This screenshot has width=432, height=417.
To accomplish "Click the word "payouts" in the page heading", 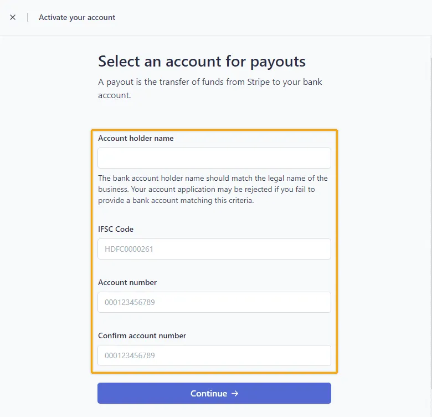I will point(277,61).
